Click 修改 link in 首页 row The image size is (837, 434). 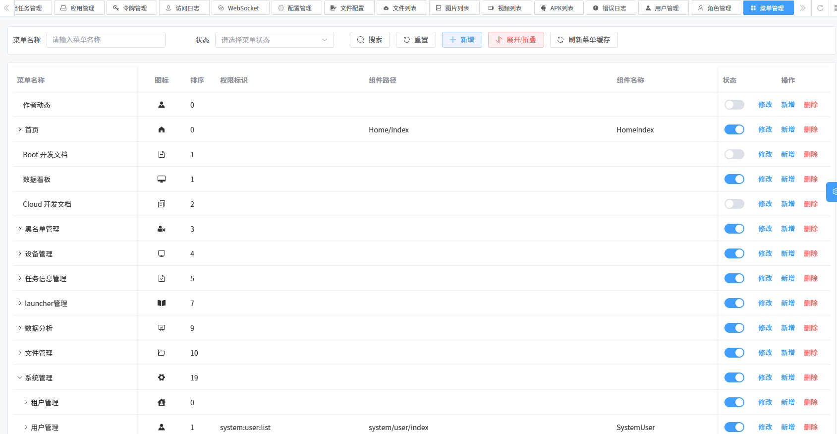tap(765, 129)
